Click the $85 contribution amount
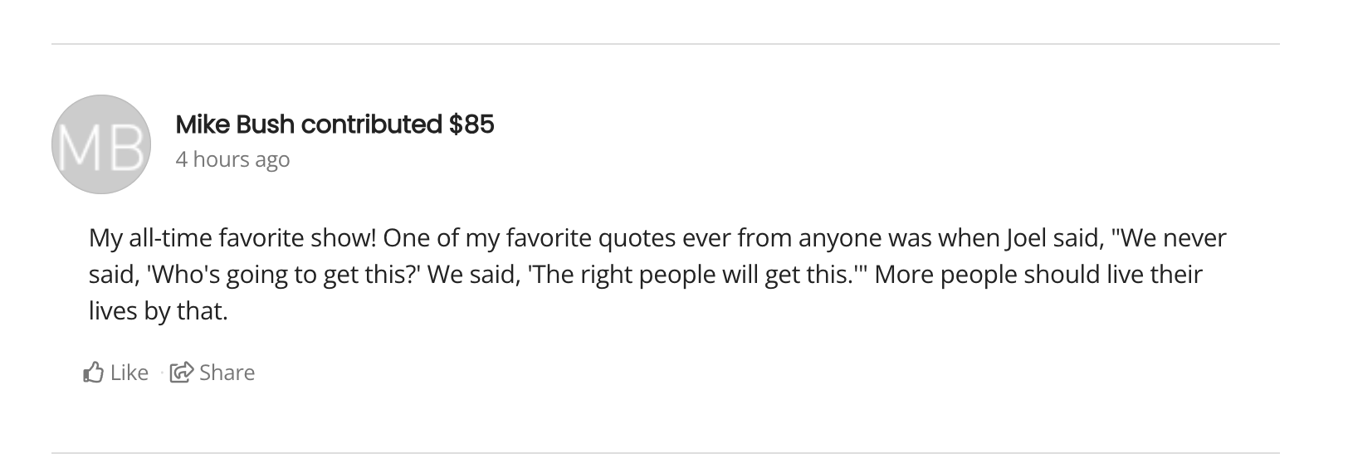The width and height of the screenshot is (1348, 473). 471,124
